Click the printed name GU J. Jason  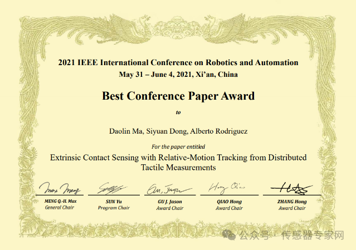169,201
